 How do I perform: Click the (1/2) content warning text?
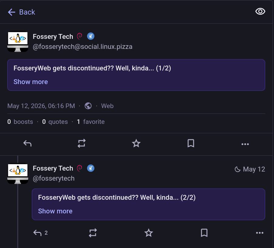coord(92,68)
